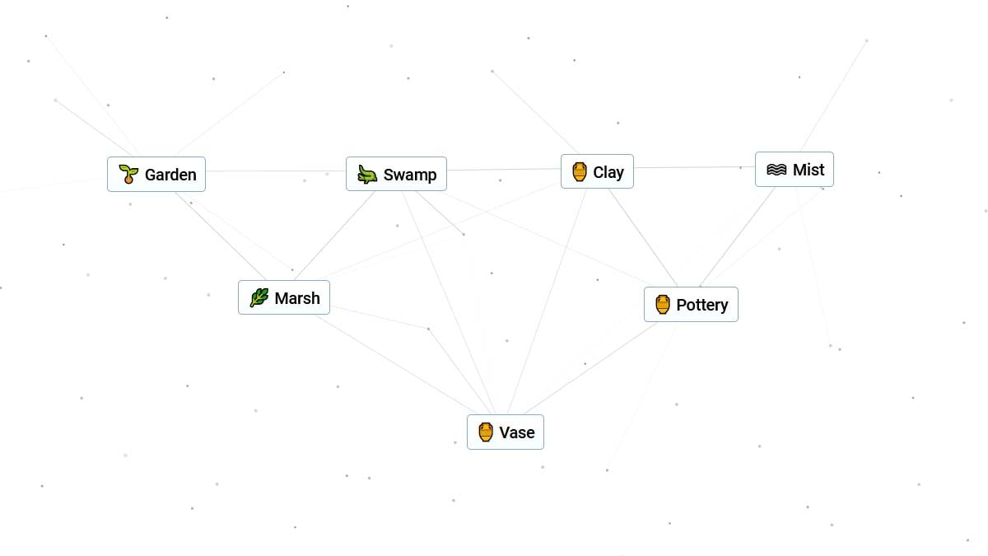The height and width of the screenshot is (556, 988).
Task: Click the seedling icon on Garden
Action: [x=128, y=174]
